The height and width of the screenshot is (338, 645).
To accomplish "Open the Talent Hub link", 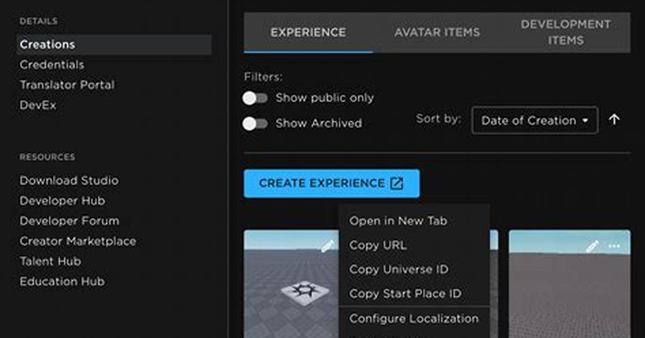I will pos(50,261).
